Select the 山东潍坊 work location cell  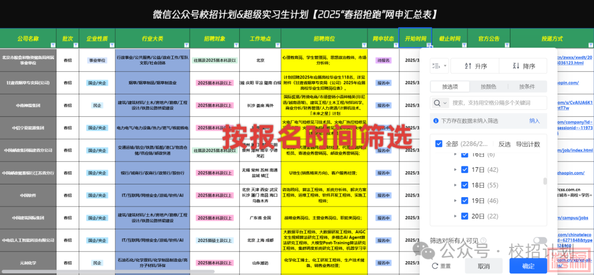[260, 262]
